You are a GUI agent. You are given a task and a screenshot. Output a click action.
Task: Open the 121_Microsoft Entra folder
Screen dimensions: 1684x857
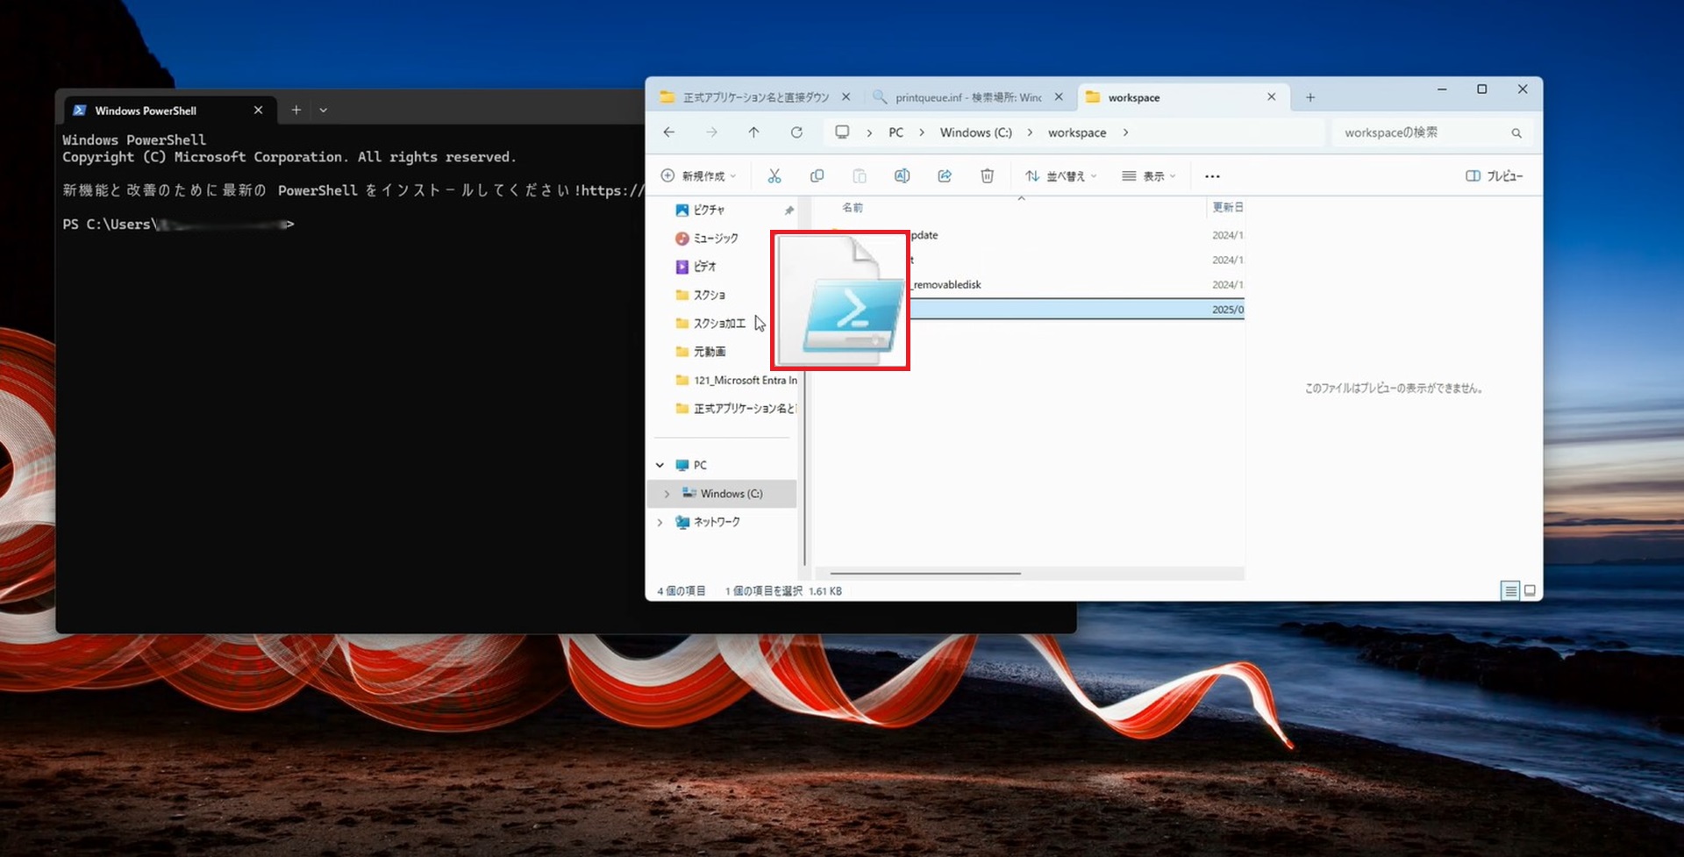[737, 381]
